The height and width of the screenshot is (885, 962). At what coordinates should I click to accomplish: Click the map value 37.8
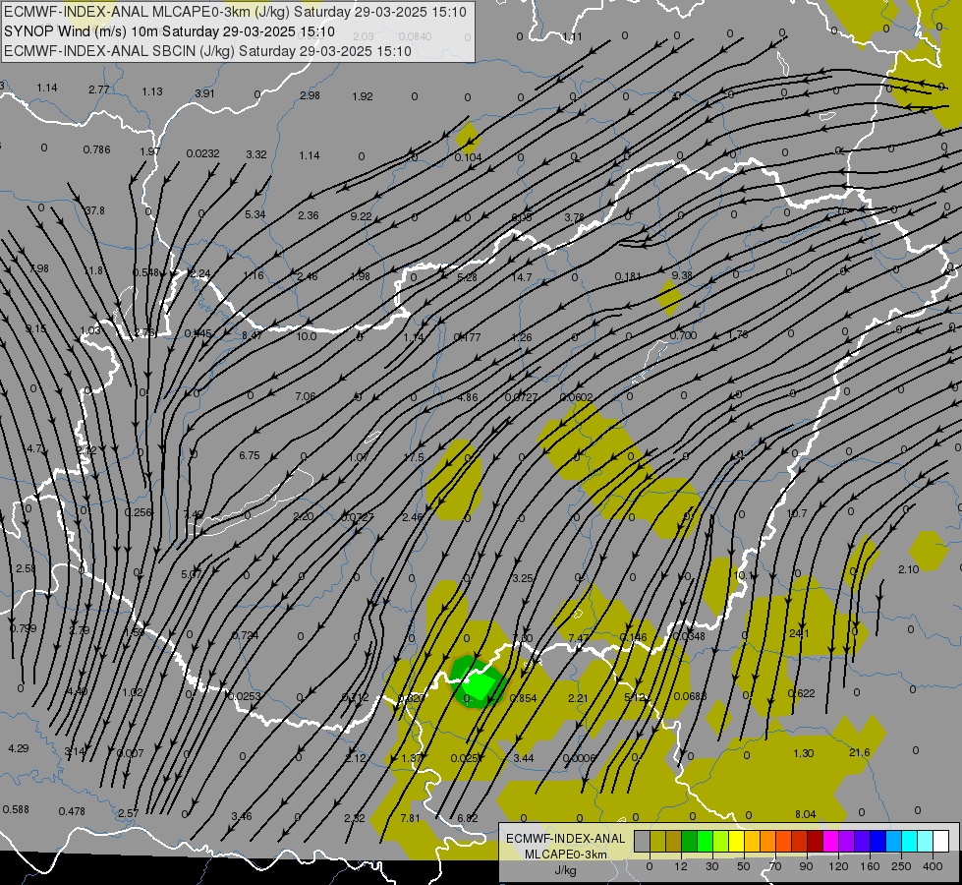click(x=94, y=210)
